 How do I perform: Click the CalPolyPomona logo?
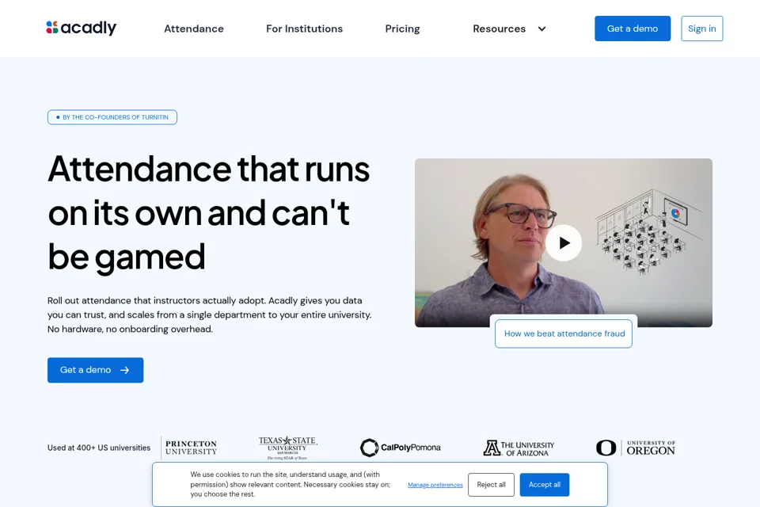(x=401, y=448)
